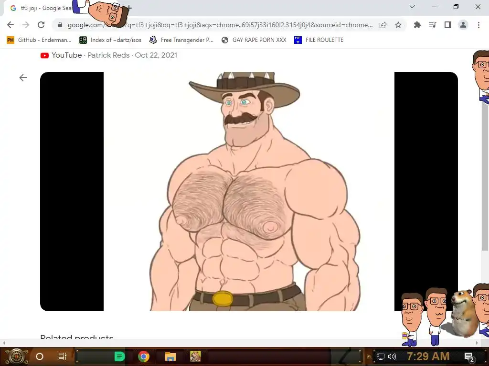Image resolution: width=489 pixels, height=366 pixels.
Task: Click the volume speaker icon in tray
Action: 392,356
